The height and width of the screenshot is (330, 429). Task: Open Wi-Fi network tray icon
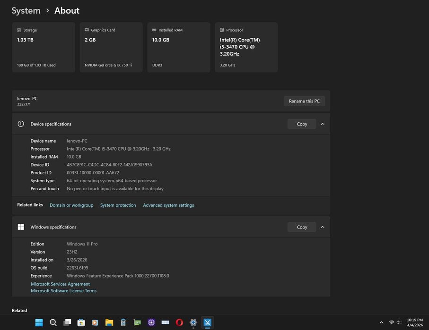(x=392, y=322)
